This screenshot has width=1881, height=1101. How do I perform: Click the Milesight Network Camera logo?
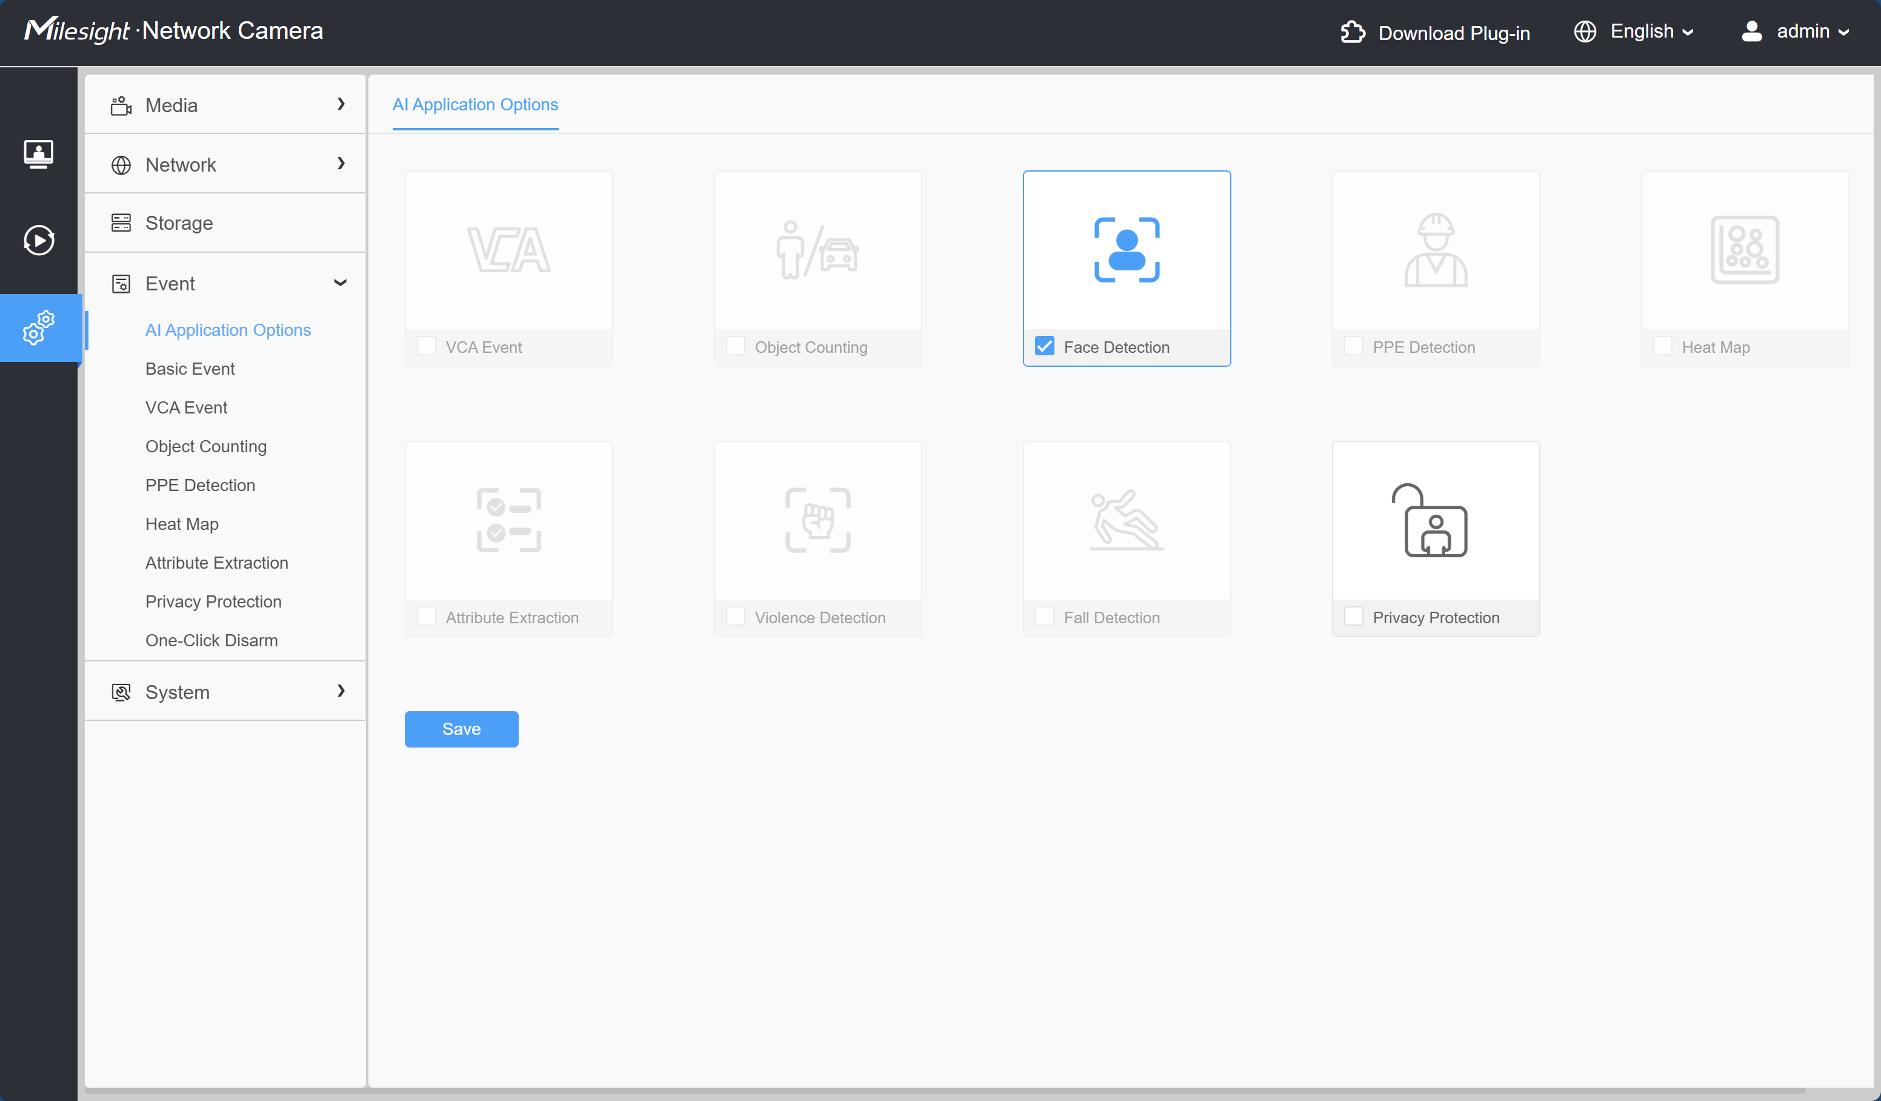pos(174,30)
